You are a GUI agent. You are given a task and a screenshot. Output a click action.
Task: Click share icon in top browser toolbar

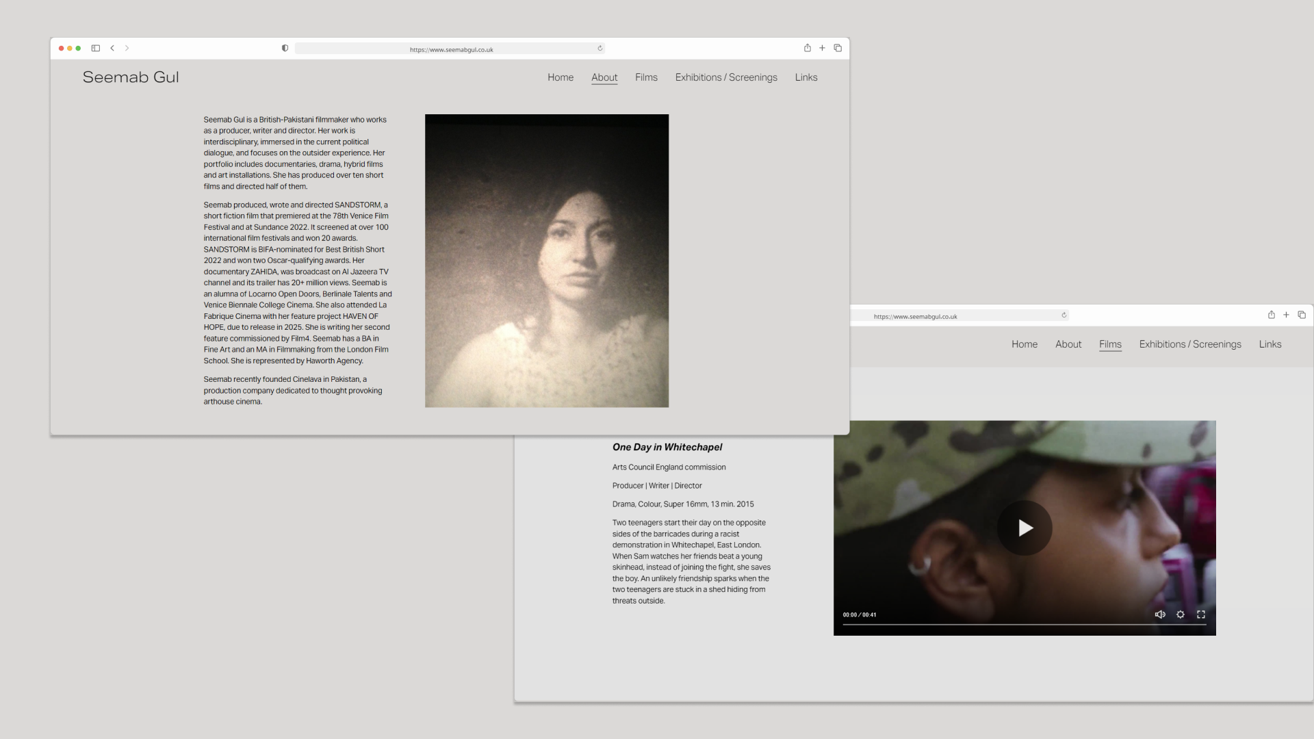pyautogui.click(x=808, y=48)
